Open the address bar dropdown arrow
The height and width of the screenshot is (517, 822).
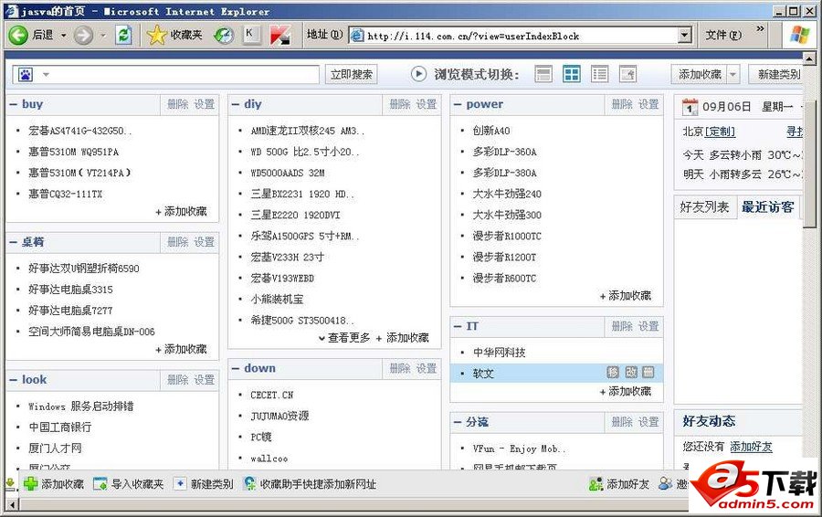(684, 36)
